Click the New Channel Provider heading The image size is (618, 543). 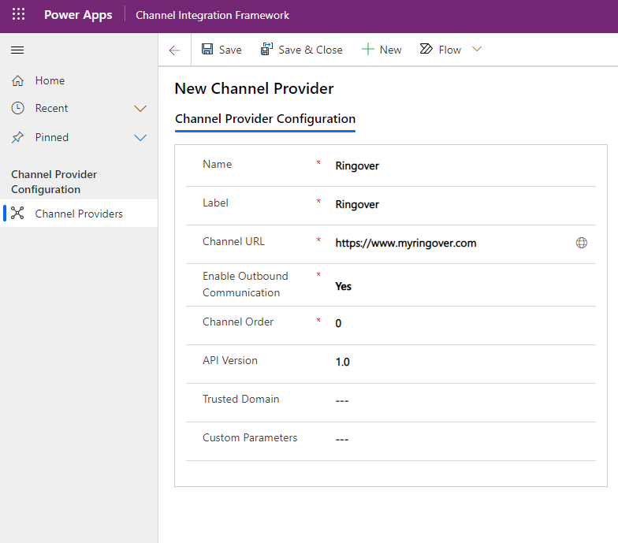point(254,88)
